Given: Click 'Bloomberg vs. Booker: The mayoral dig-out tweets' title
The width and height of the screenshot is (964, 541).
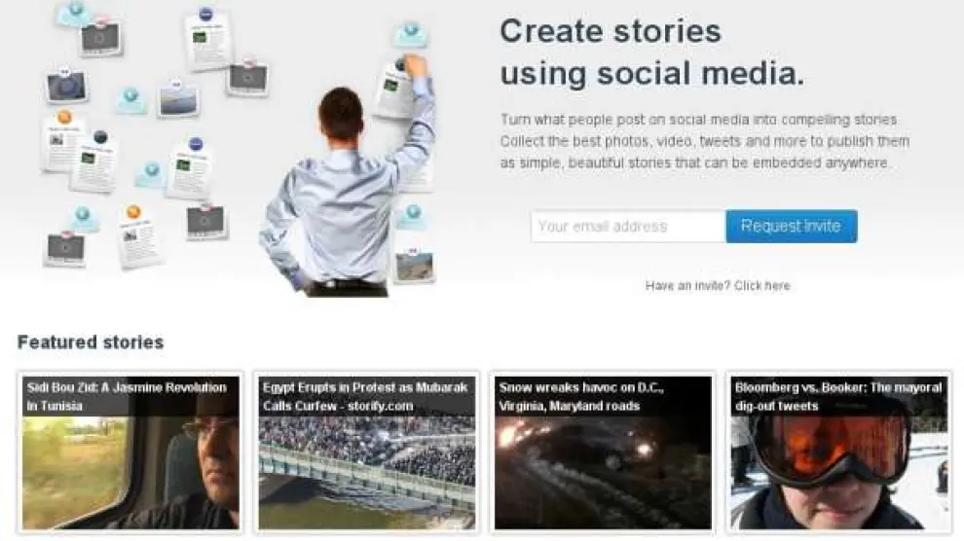Looking at the screenshot, I should click(x=838, y=397).
